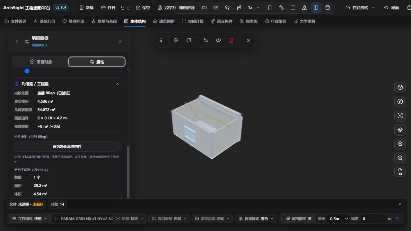Image resolution: width=411 pixels, height=231 pixels.
Task: Open the 视觉样式 着色 dropdown
Action: [x=256, y=218]
